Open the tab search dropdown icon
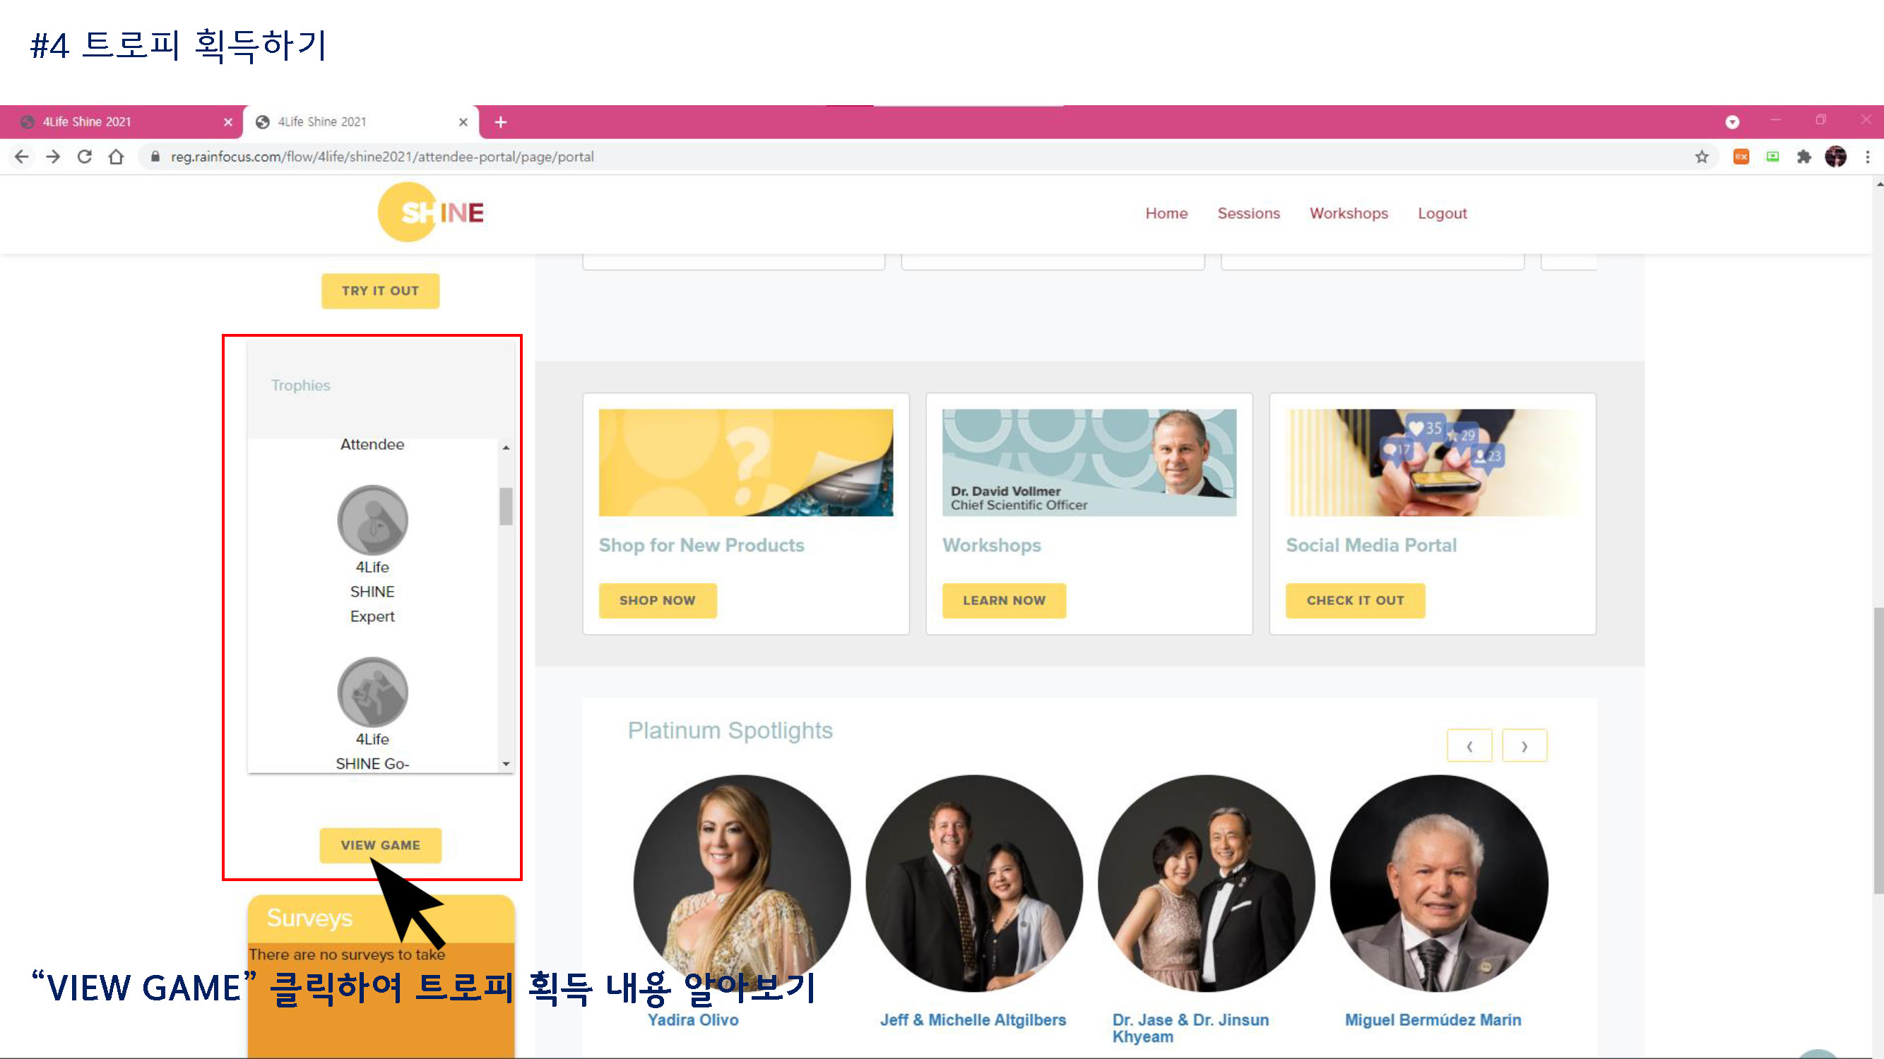 pyautogui.click(x=1732, y=122)
